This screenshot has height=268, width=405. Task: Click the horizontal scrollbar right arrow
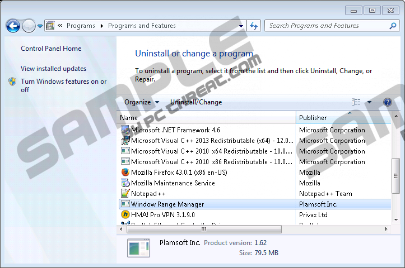click(x=386, y=229)
